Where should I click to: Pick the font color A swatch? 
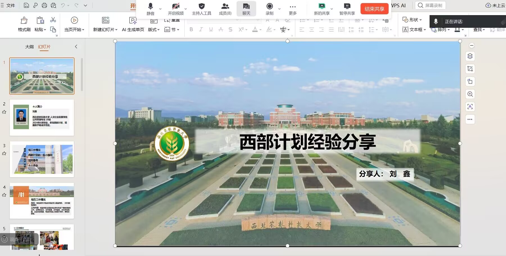255,29
